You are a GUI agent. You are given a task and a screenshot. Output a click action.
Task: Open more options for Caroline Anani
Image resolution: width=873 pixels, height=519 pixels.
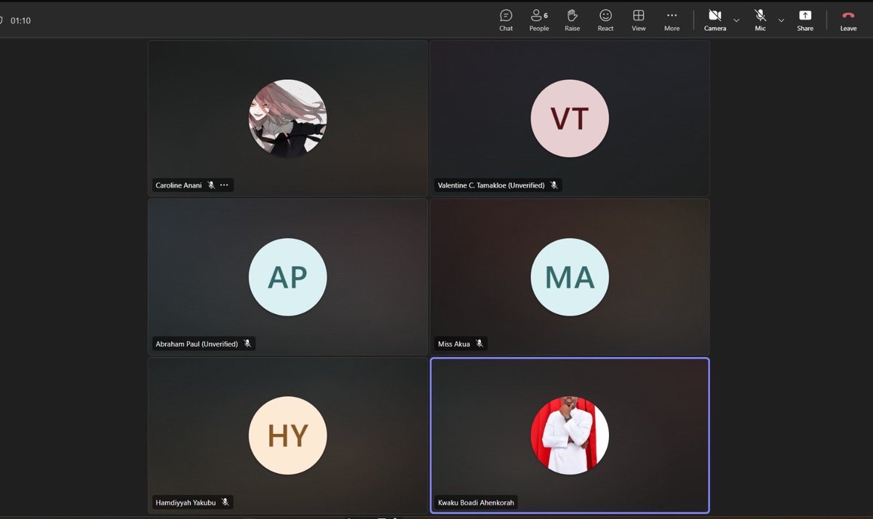[224, 185]
